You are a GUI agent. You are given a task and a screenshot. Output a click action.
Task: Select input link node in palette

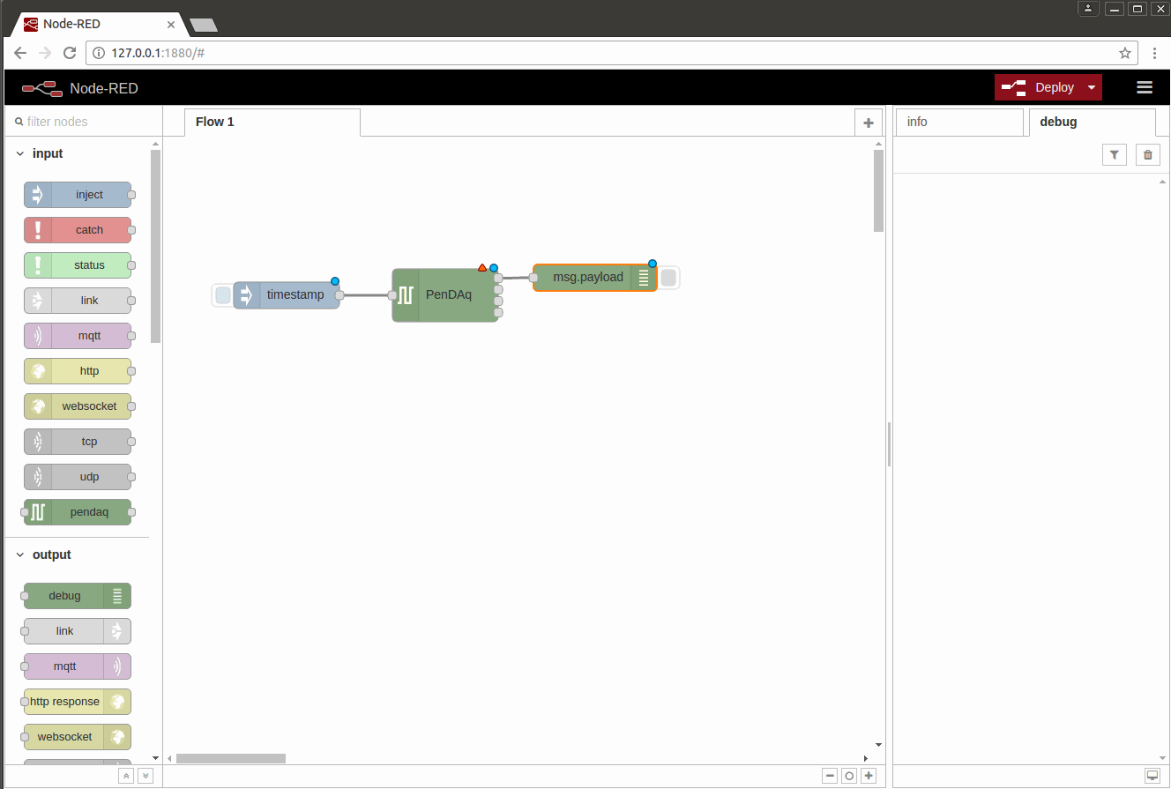point(78,301)
